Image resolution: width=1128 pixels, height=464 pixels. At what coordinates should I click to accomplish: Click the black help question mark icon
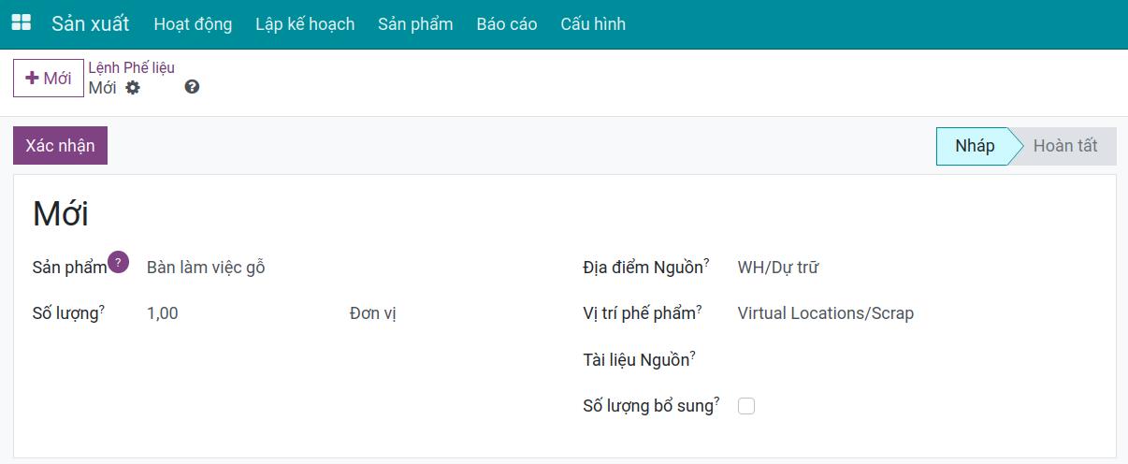click(192, 87)
